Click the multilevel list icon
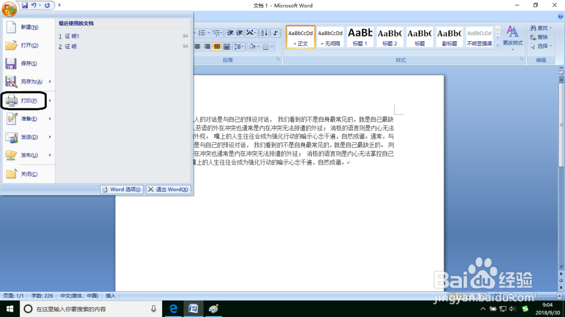The height and width of the screenshot is (317, 565). tap(216, 33)
